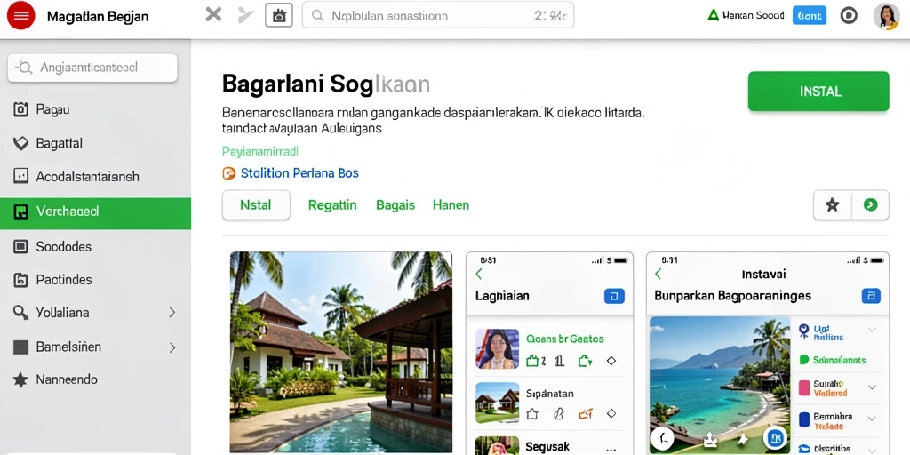Image resolution: width=910 pixels, height=455 pixels.
Task: Expand the Suraho dropdown chevron
Action: pyautogui.click(x=872, y=387)
